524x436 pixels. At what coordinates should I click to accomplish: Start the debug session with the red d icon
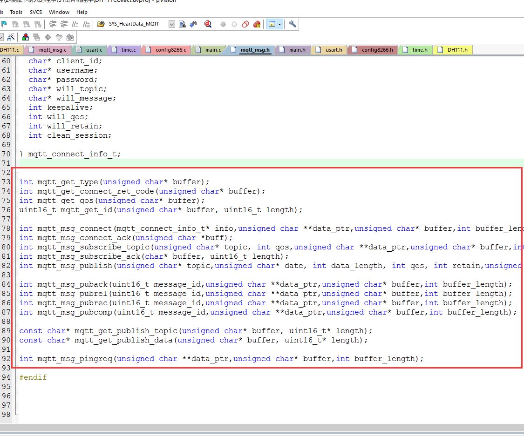(208, 24)
